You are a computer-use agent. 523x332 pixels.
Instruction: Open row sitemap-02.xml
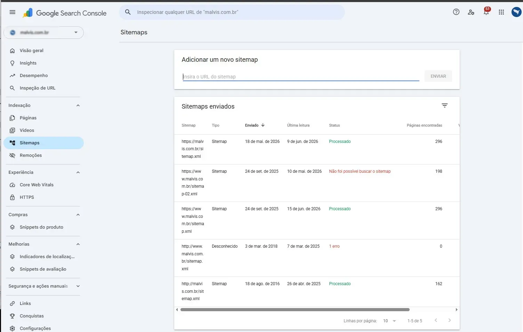[317, 183]
